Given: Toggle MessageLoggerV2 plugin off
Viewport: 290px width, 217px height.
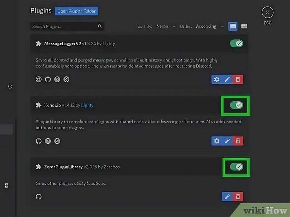Looking at the screenshot, I should coord(236,43).
